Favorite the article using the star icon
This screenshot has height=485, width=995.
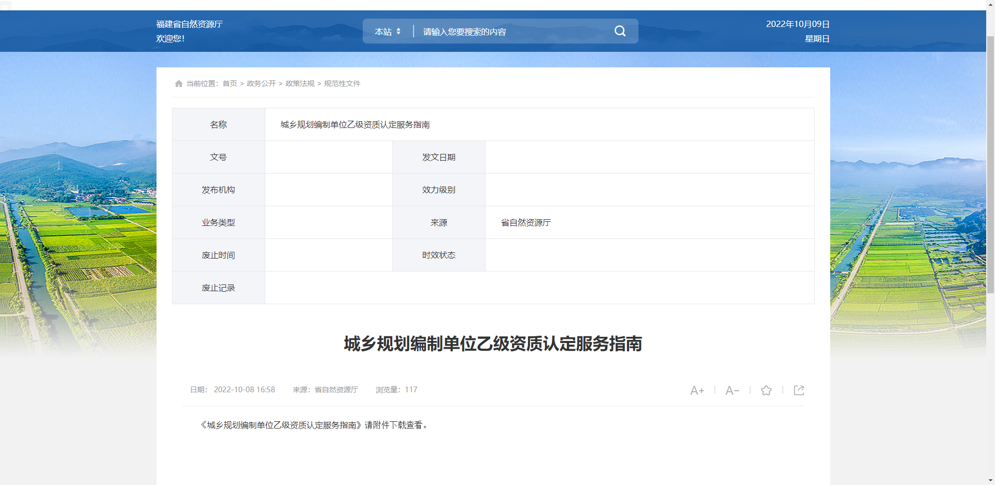(x=766, y=390)
